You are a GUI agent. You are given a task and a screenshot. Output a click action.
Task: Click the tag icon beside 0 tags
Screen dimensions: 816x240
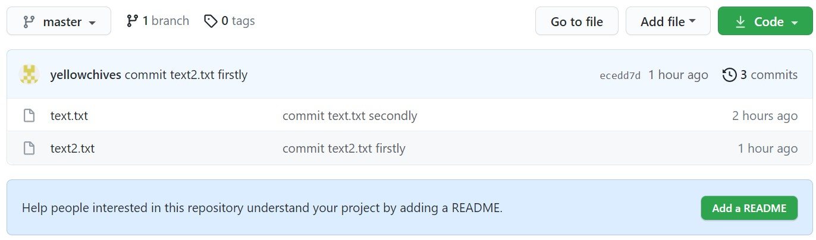[211, 21]
